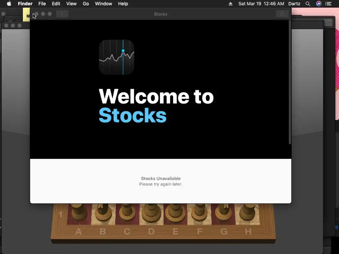Close the Stocks window

36,14
